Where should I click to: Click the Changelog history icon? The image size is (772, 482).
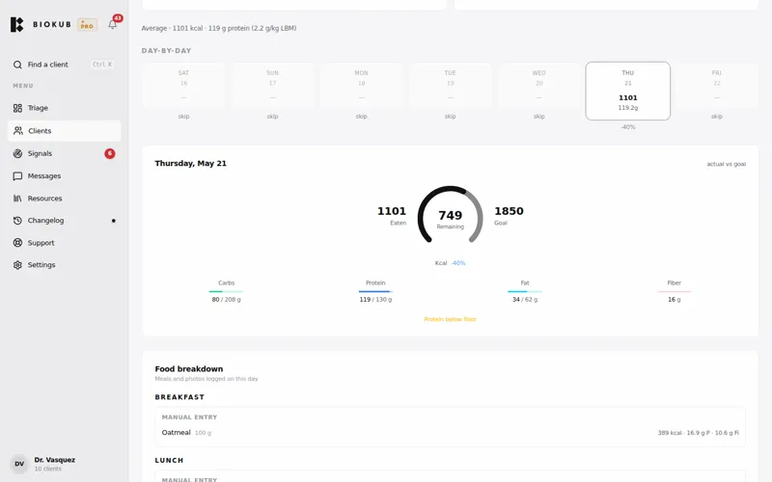pos(17,221)
